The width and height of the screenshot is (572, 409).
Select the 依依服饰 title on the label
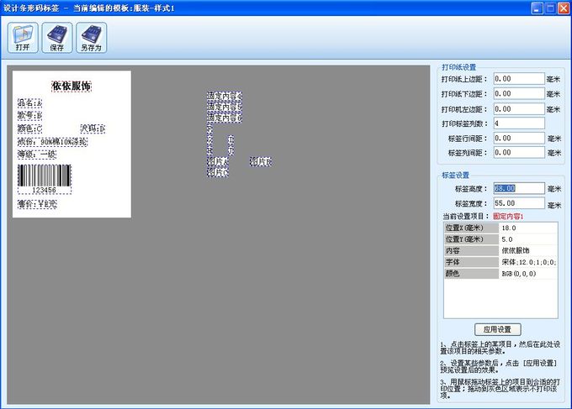[x=71, y=87]
